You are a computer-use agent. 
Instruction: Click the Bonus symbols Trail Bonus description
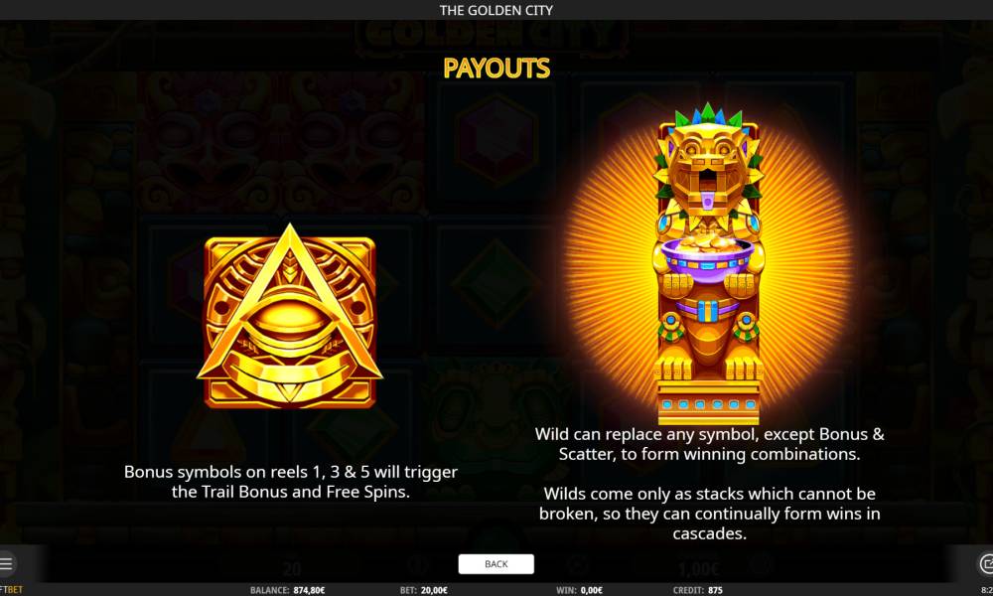[x=291, y=482]
